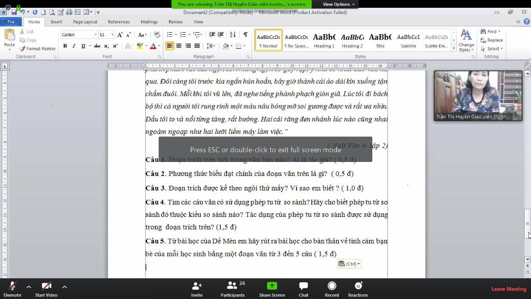Open Zoom View Options dropdown
Image resolution: width=531 pixels, height=299 pixels.
[338, 4]
